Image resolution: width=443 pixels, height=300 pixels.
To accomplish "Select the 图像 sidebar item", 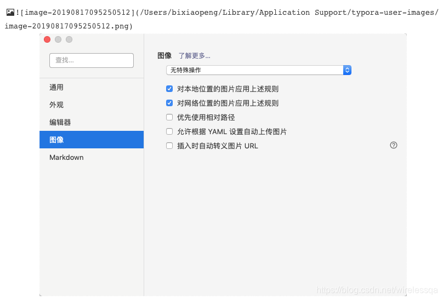I will (92, 140).
